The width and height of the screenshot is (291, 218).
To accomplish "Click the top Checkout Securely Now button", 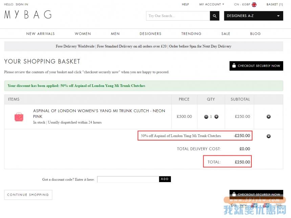I will pyautogui.click(x=256, y=66).
